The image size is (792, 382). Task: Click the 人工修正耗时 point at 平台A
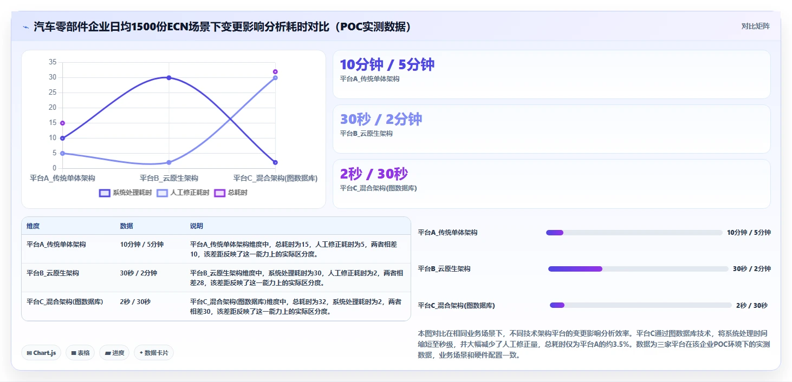point(62,153)
